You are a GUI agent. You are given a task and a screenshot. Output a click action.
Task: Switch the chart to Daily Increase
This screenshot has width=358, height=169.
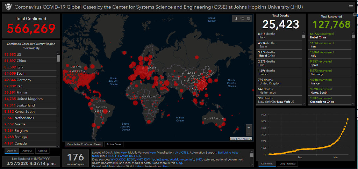(x=287, y=163)
